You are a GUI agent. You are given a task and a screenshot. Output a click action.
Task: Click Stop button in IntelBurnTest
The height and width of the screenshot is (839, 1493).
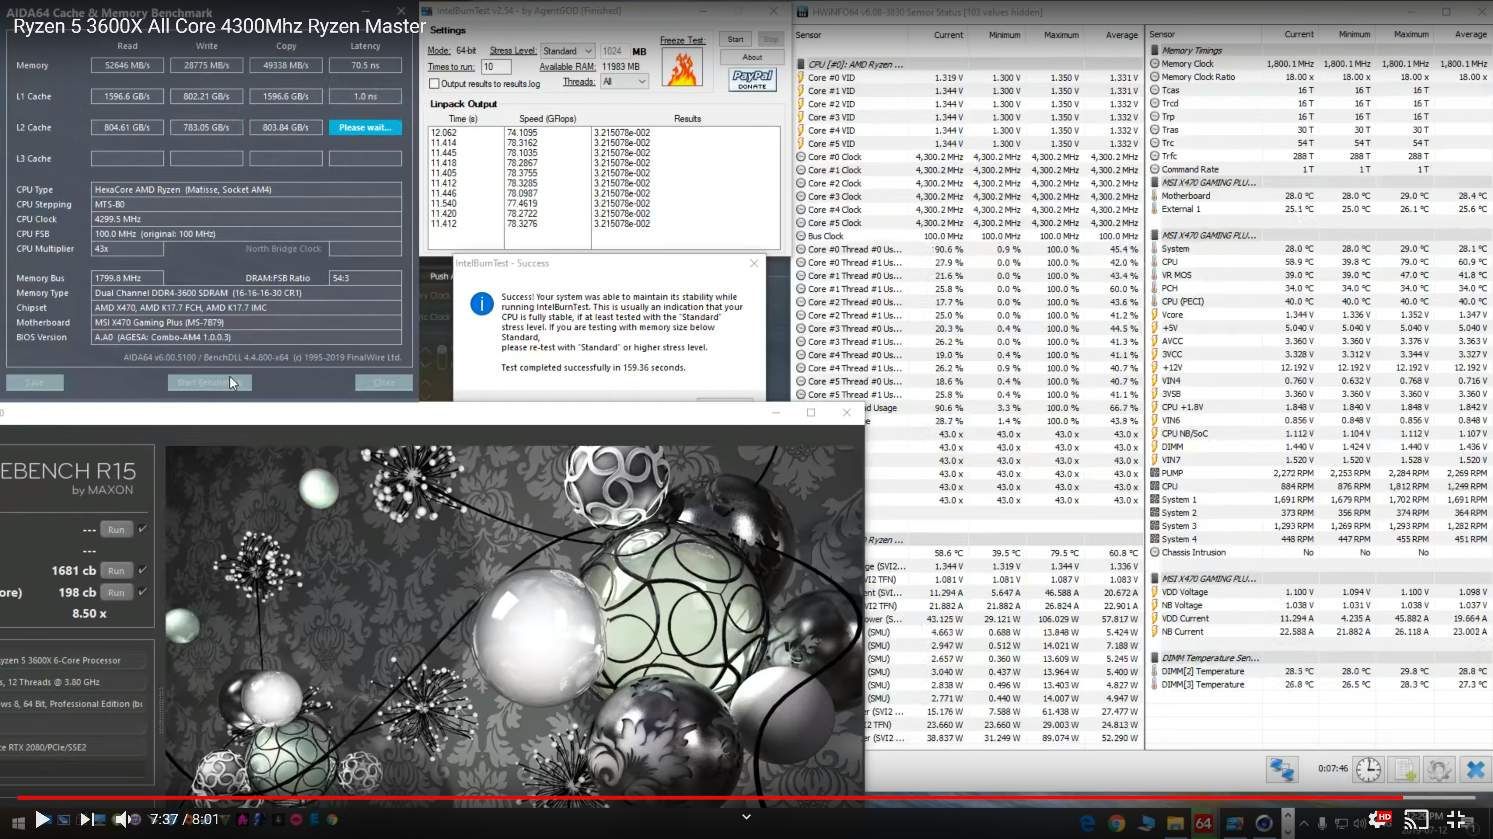(771, 39)
